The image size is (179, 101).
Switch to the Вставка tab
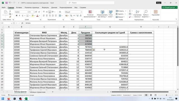click(x=19, y=8)
